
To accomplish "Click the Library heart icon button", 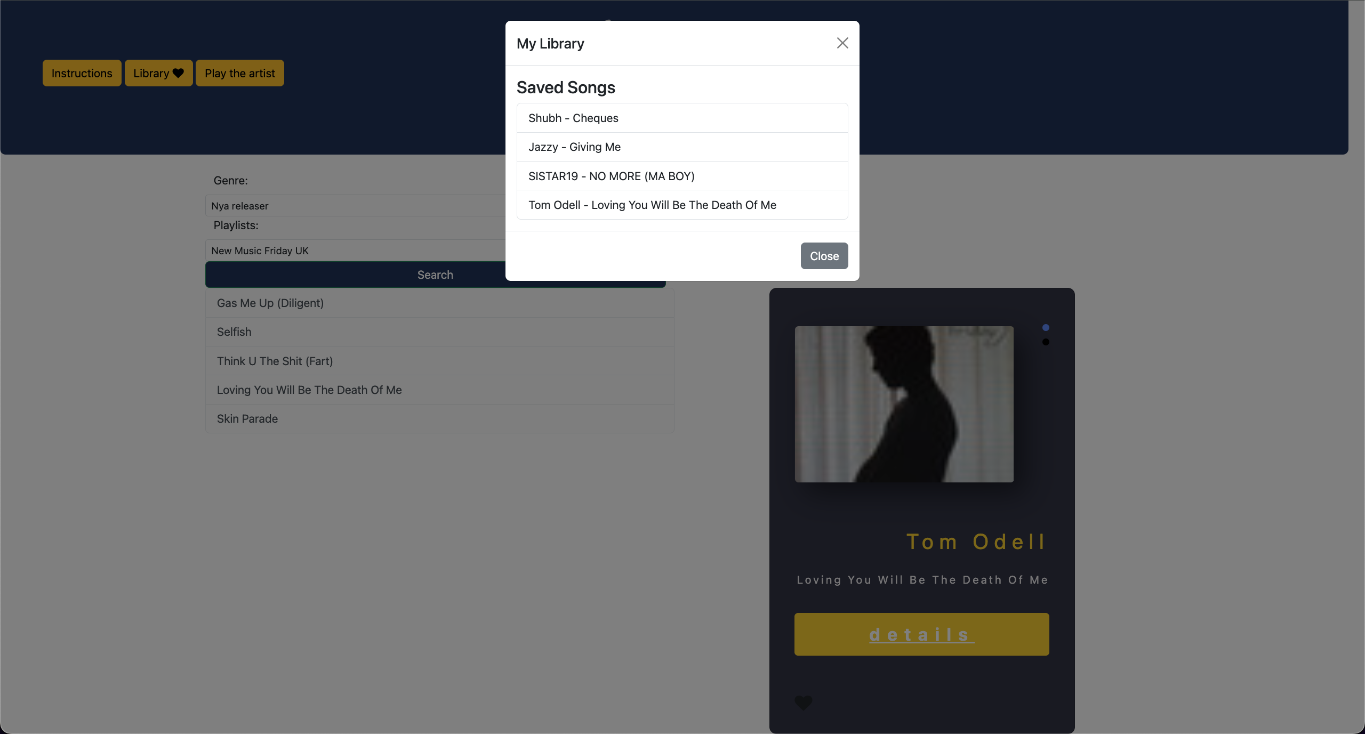I will tap(157, 72).
